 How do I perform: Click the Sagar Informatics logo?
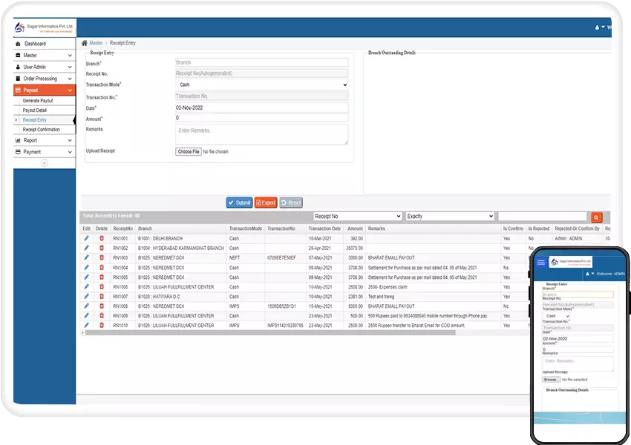[x=44, y=27]
